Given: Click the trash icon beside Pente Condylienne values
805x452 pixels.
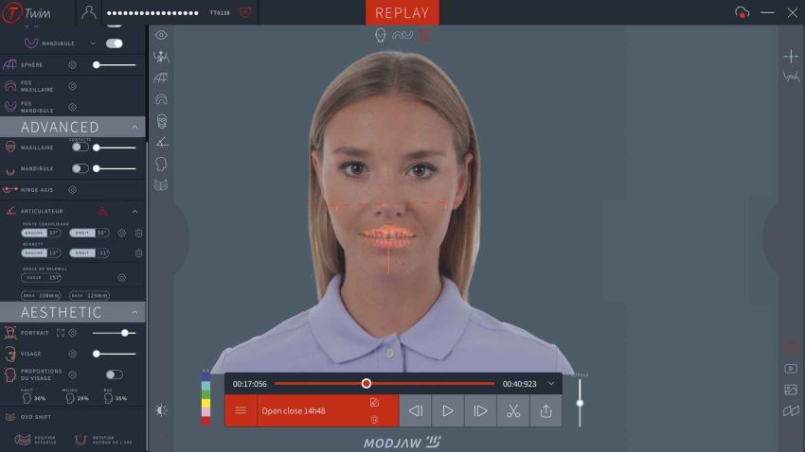Looking at the screenshot, I should [x=138, y=233].
